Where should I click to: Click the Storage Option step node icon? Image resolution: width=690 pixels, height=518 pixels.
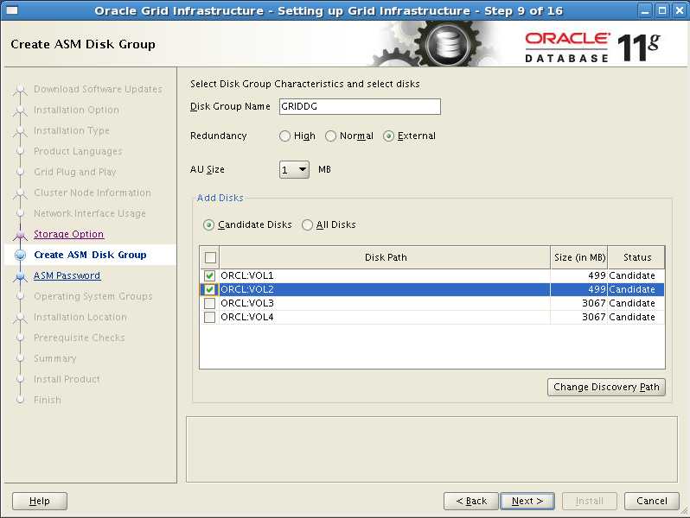pos(20,235)
